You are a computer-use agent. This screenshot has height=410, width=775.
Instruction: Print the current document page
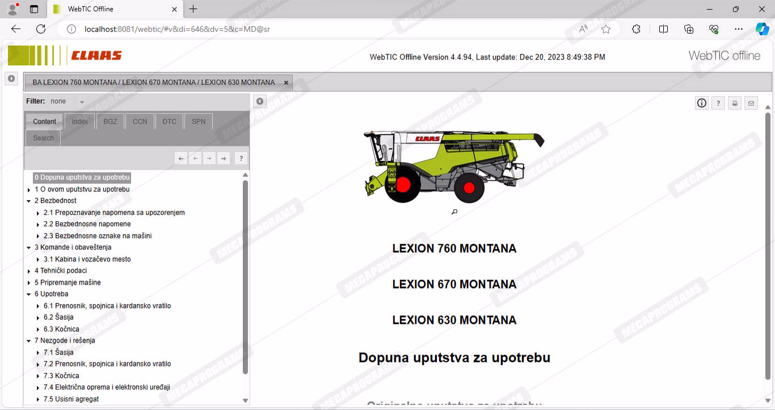tap(735, 103)
